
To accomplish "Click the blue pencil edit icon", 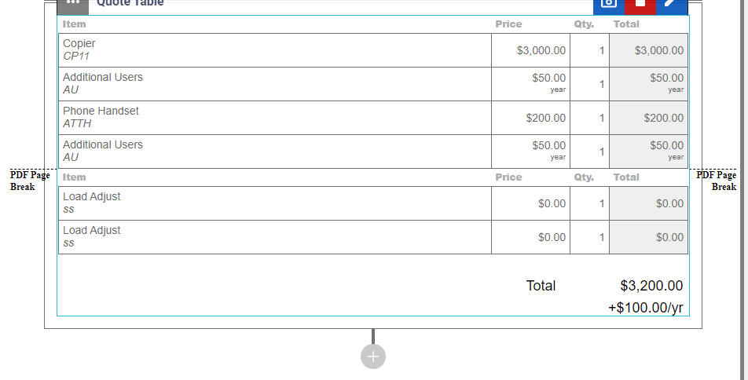I will (x=672, y=5).
